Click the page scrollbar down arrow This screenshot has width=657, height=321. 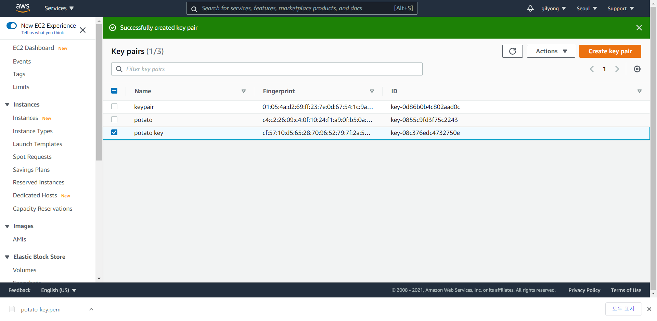(x=653, y=293)
